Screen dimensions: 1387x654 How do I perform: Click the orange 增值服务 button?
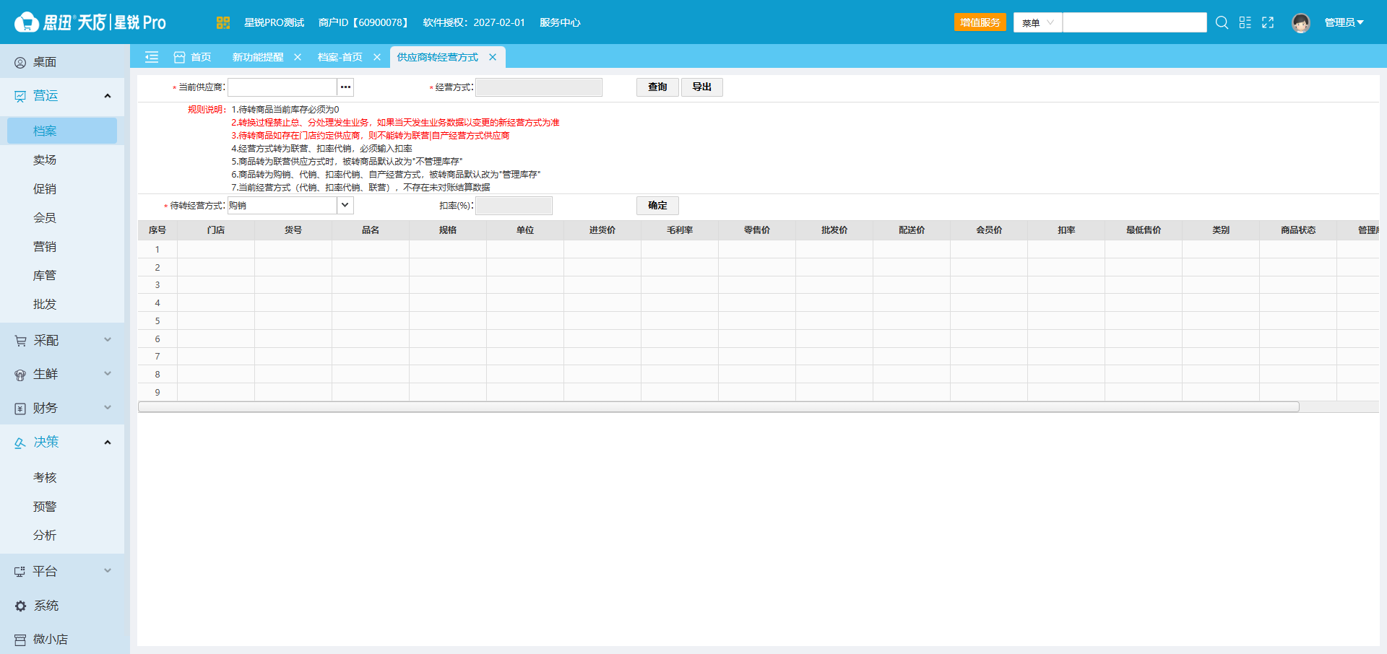tap(980, 22)
